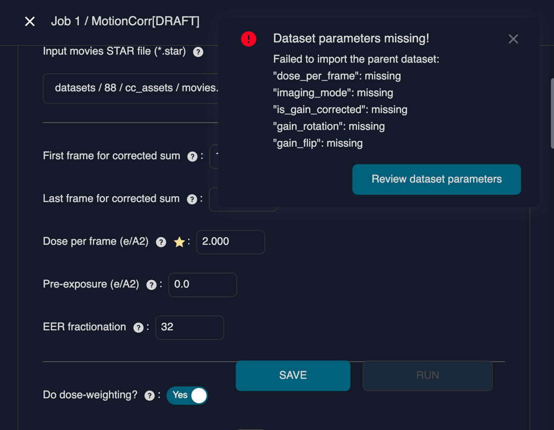Open the Pre-exposure help tooltip icon
This screenshot has width=554, height=430.
click(x=151, y=285)
